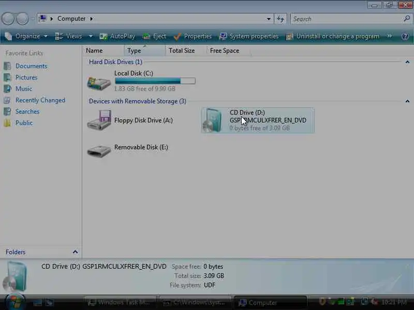The image size is (414, 310).
Task: Open the Pictures favorite link
Action: point(26,77)
